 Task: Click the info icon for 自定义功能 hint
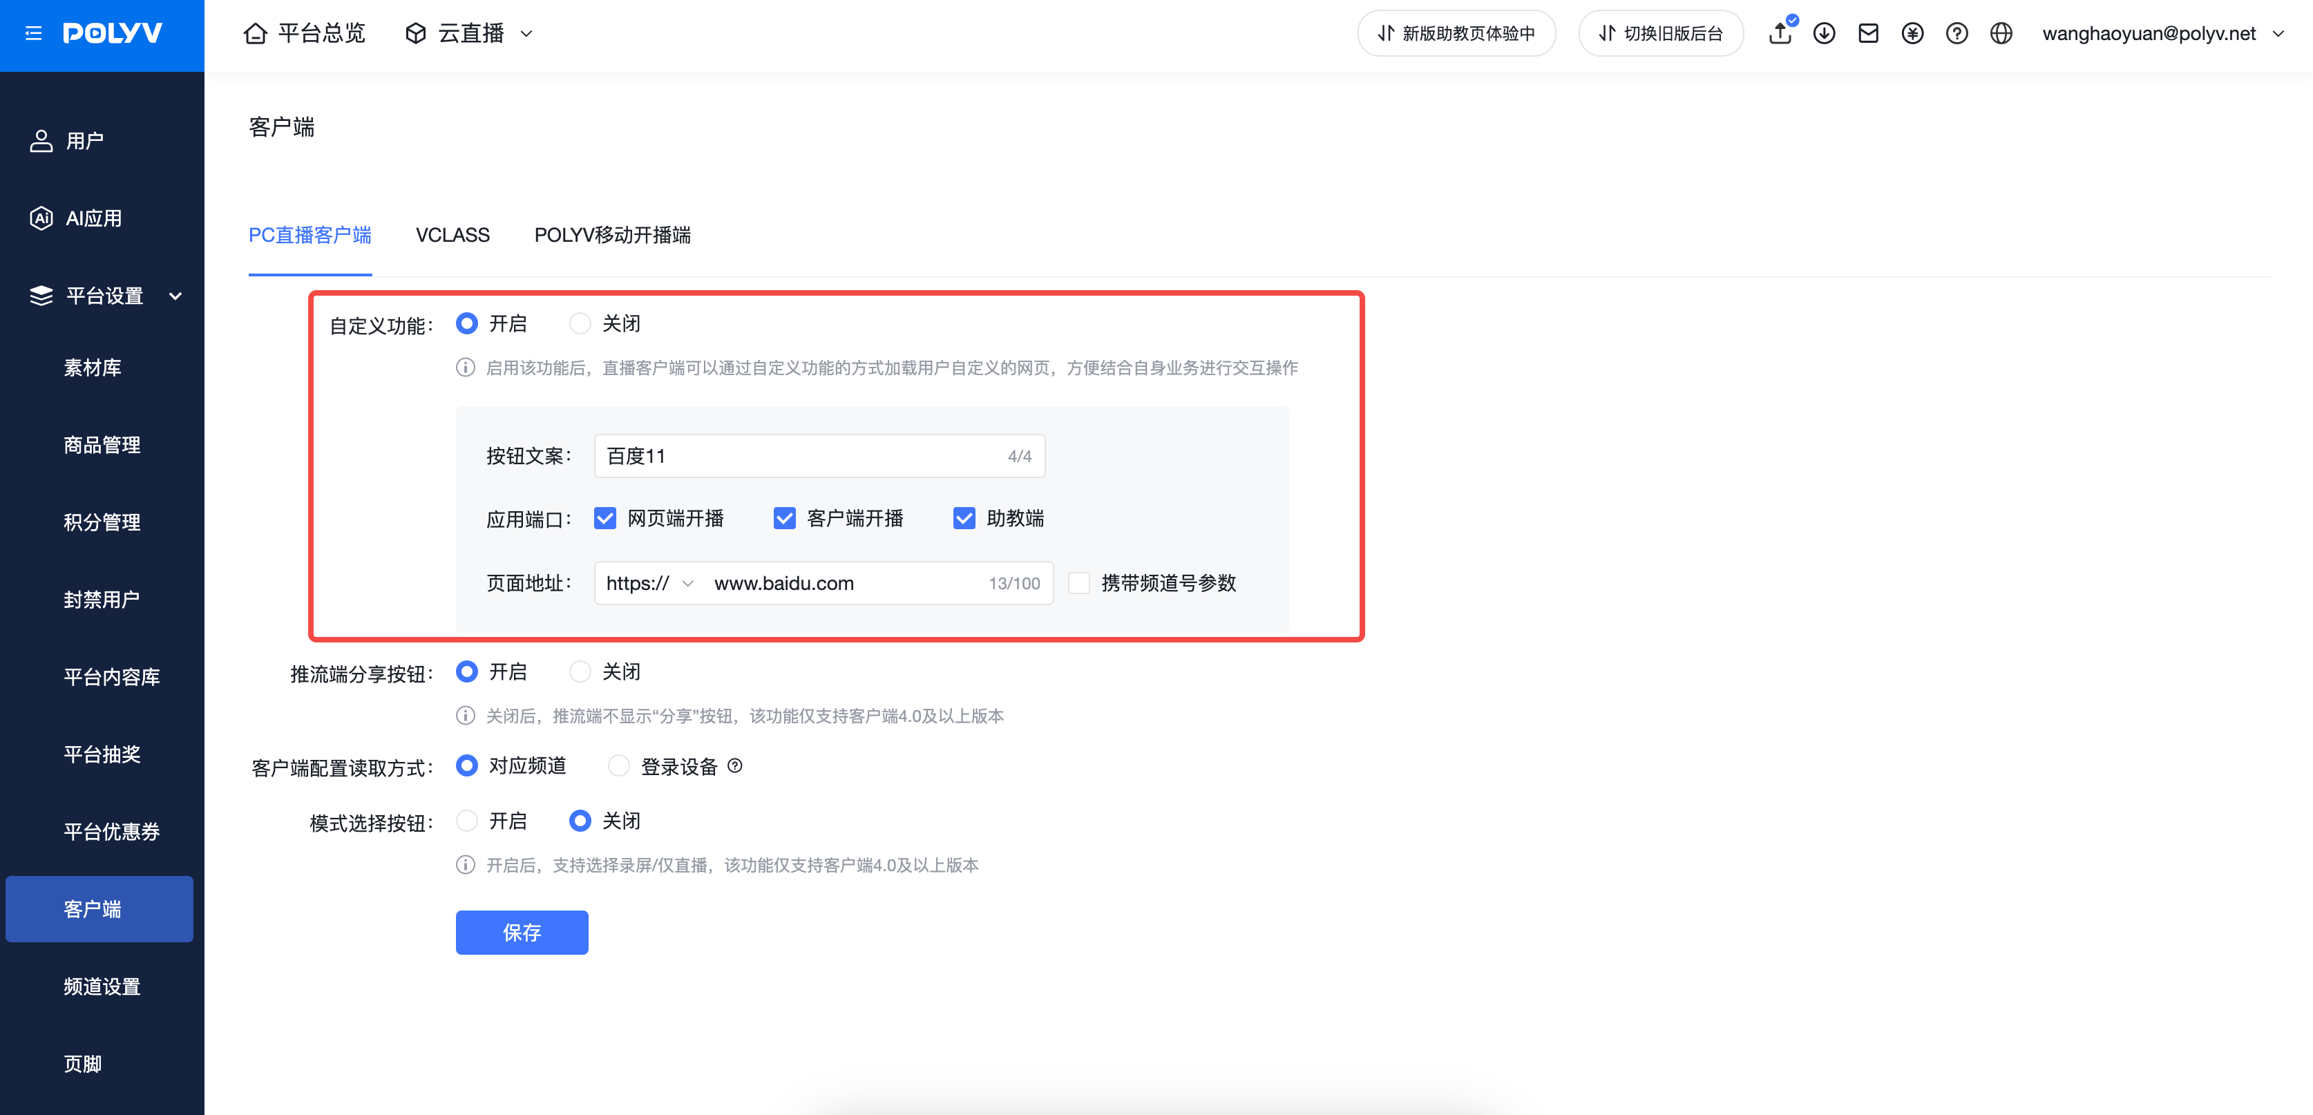(465, 368)
